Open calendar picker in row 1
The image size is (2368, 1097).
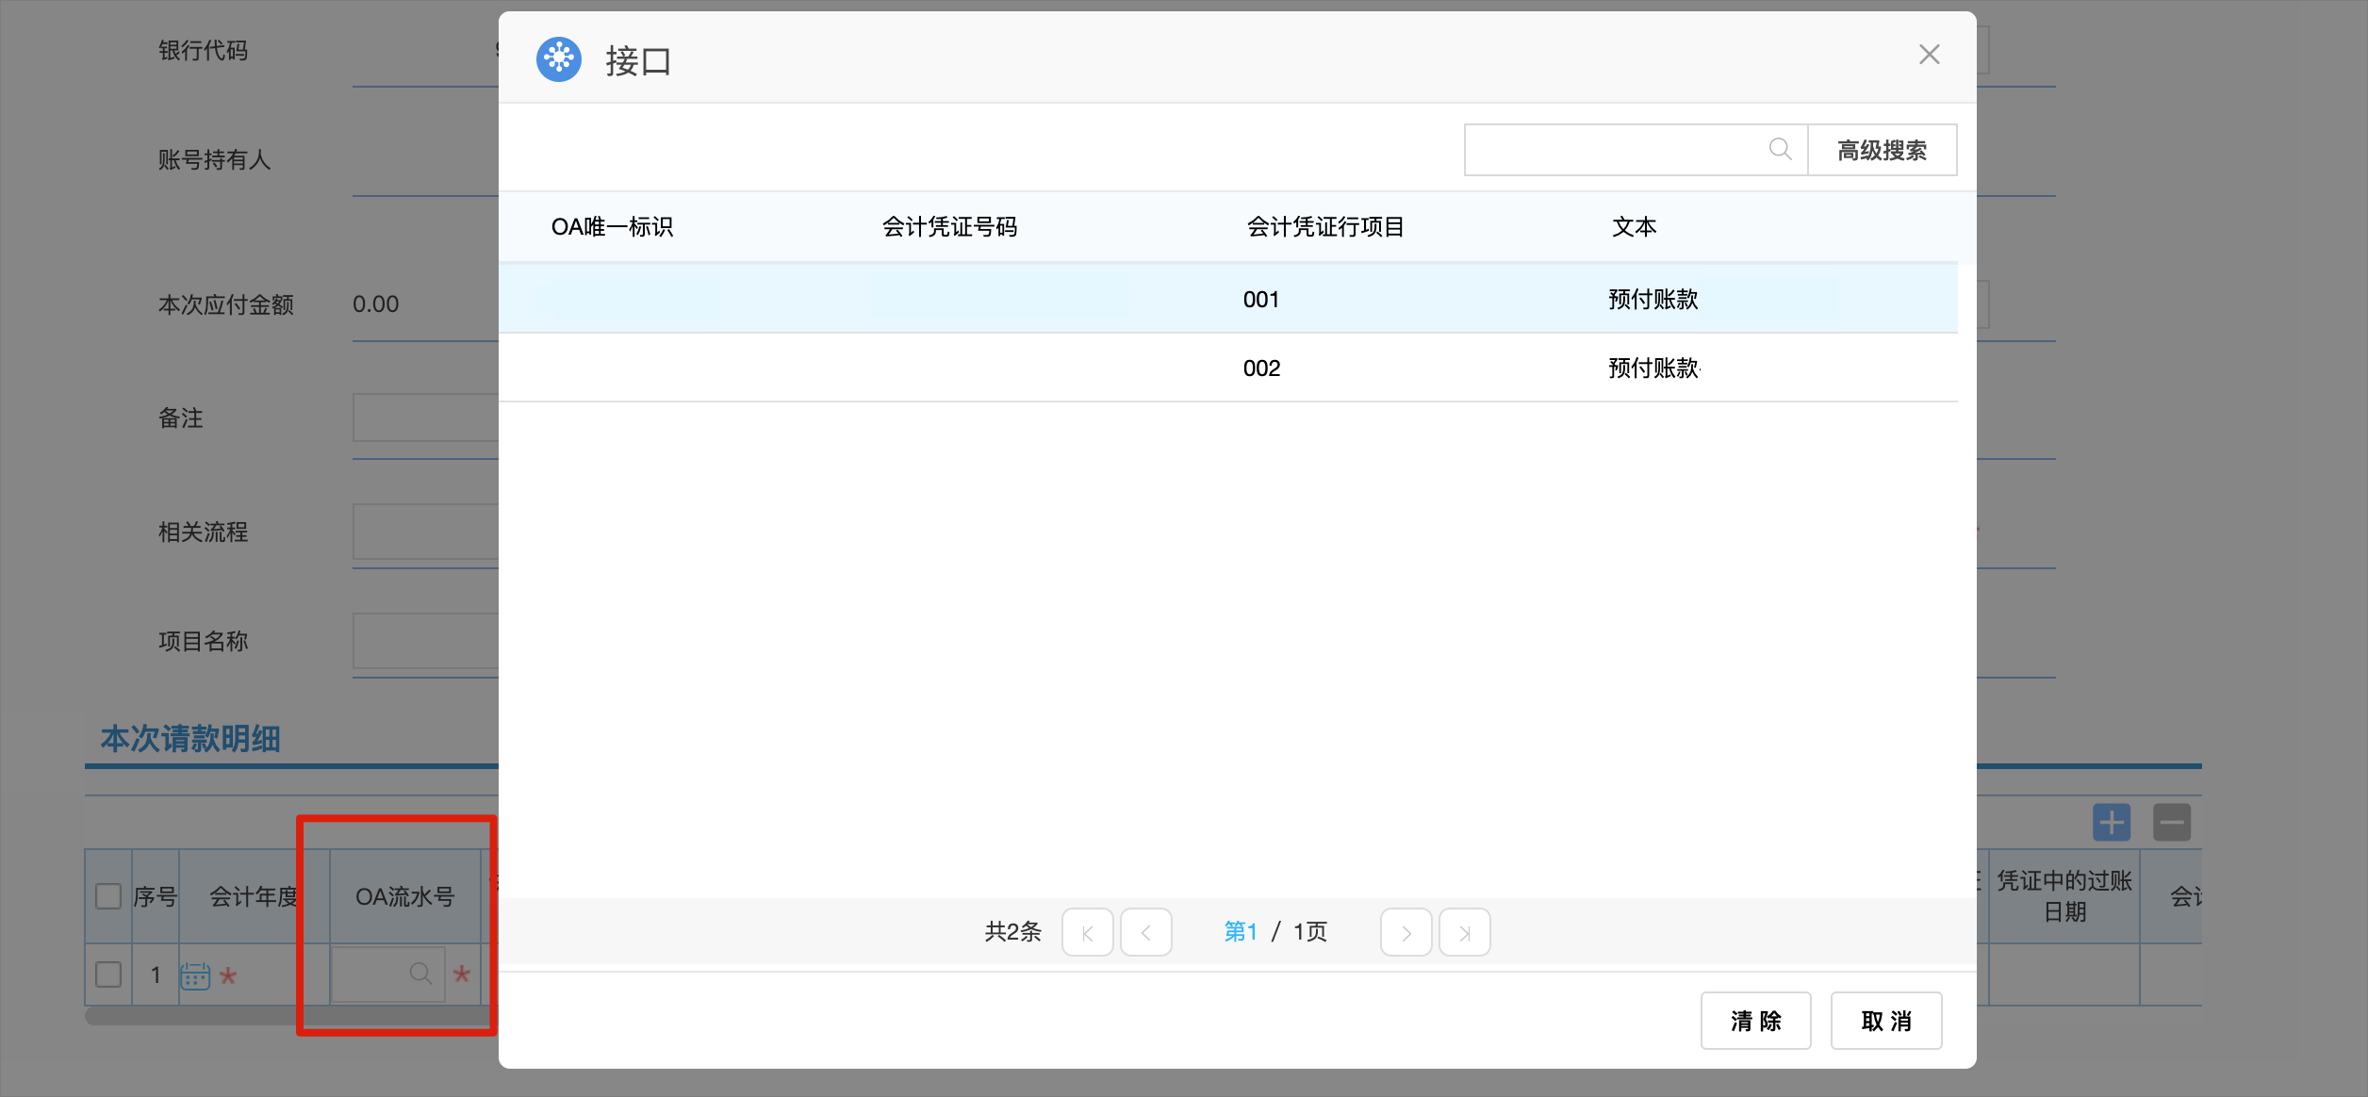click(x=195, y=975)
